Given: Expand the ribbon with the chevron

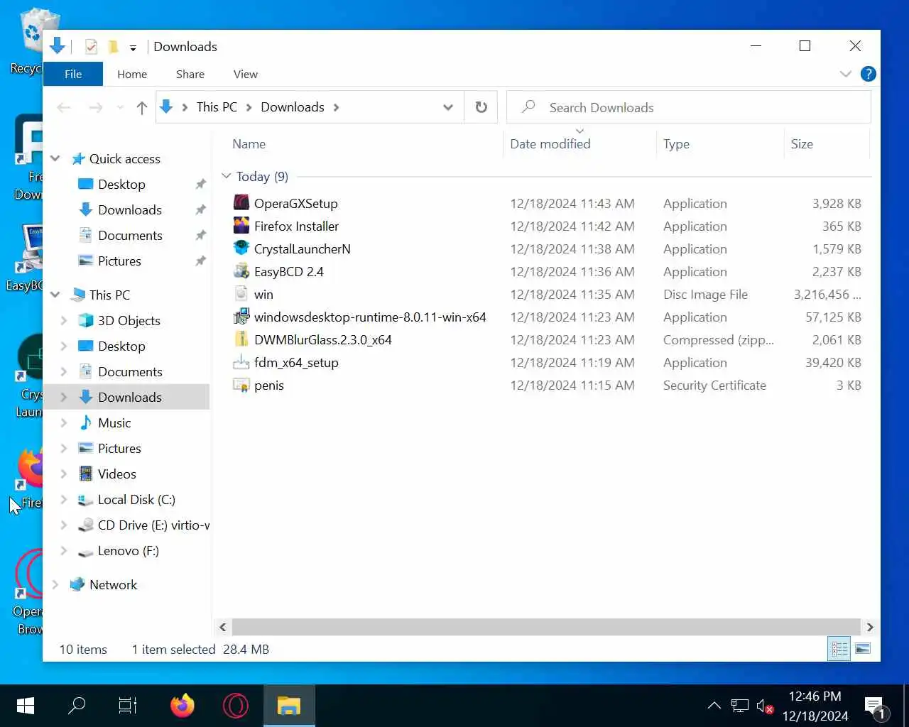Looking at the screenshot, I should (845, 74).
